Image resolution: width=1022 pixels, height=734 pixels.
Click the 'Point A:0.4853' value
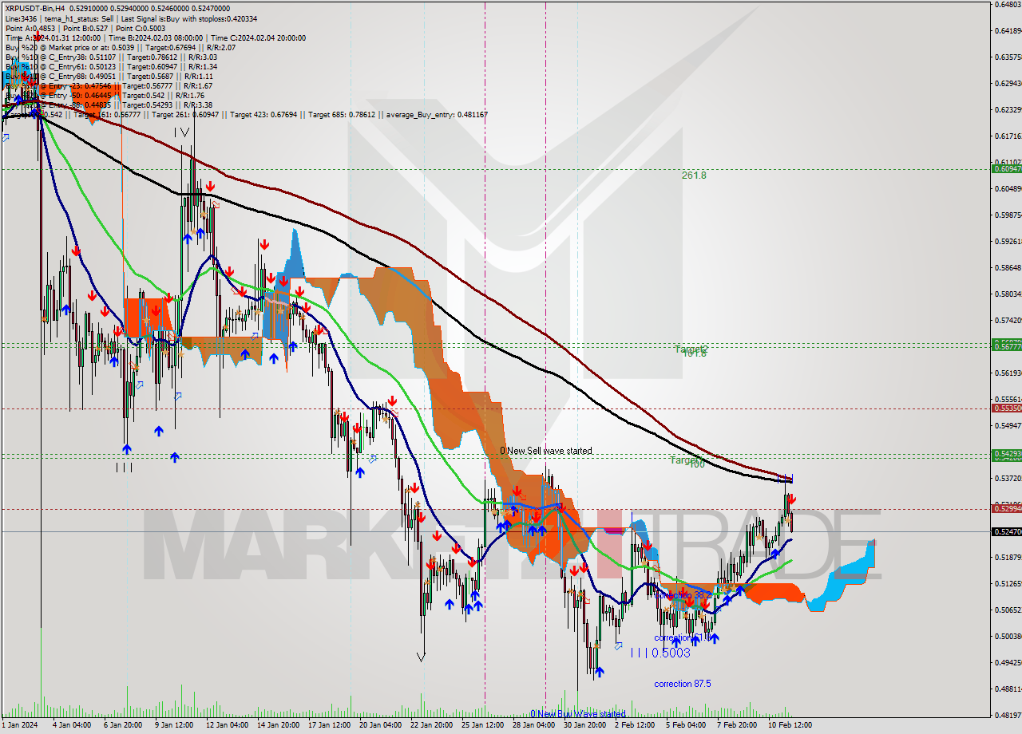(x=30, y=28)
